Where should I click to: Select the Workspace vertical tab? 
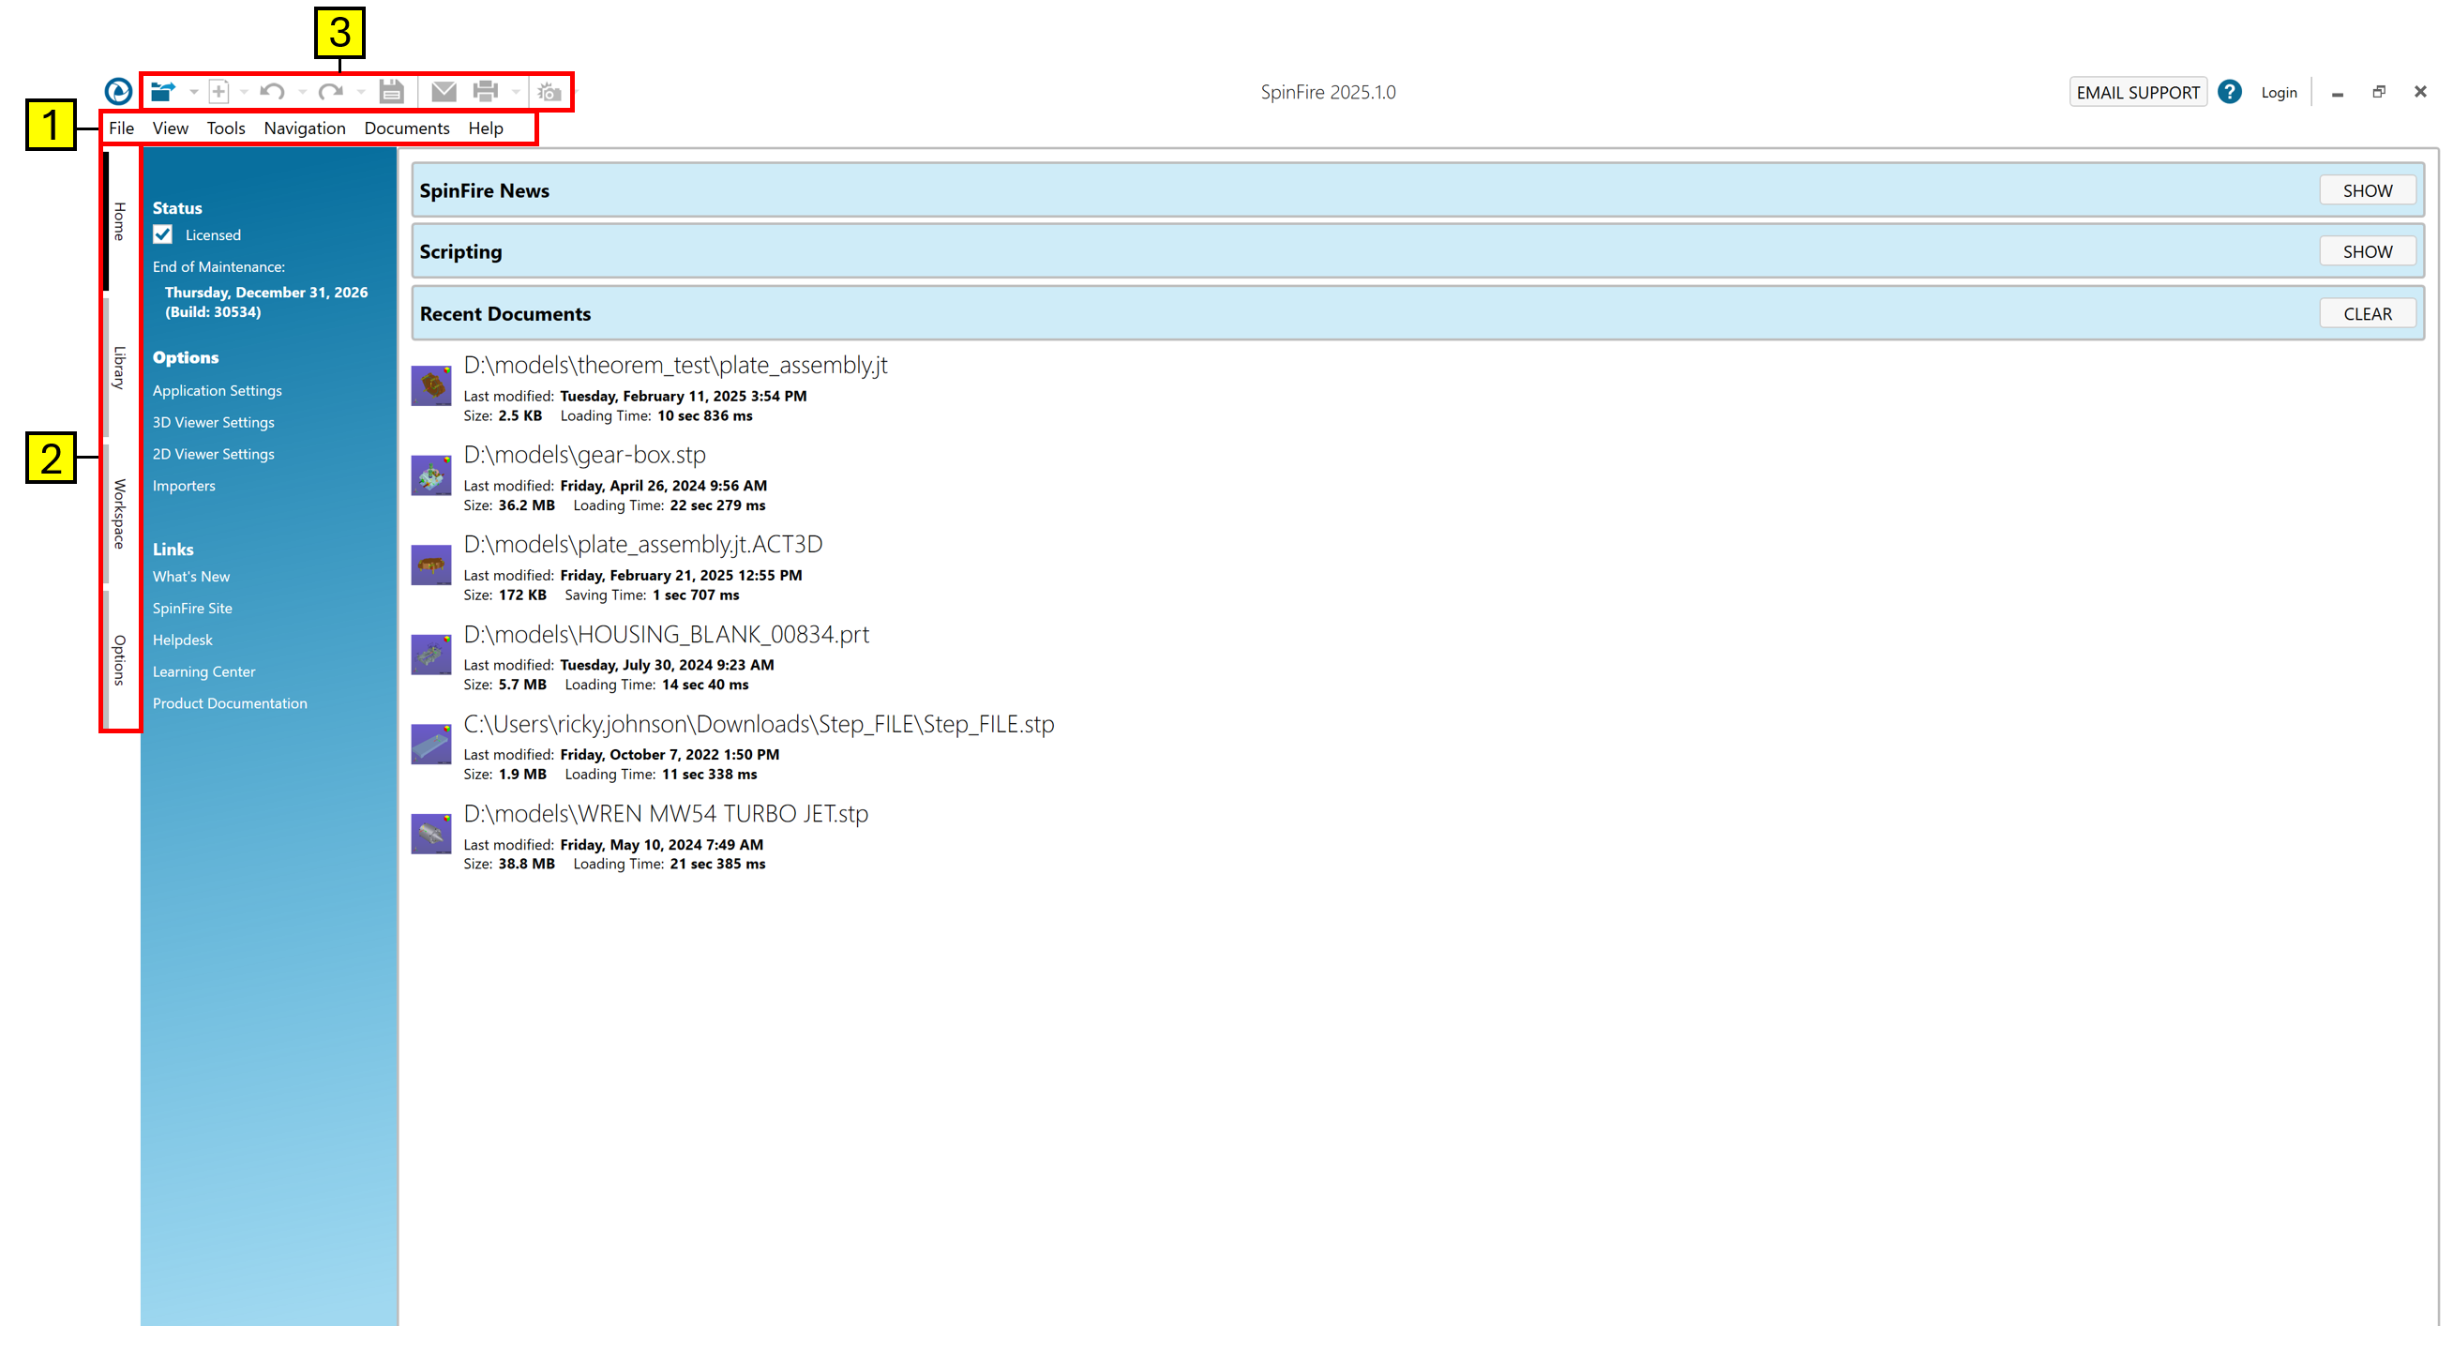(119, 513)
